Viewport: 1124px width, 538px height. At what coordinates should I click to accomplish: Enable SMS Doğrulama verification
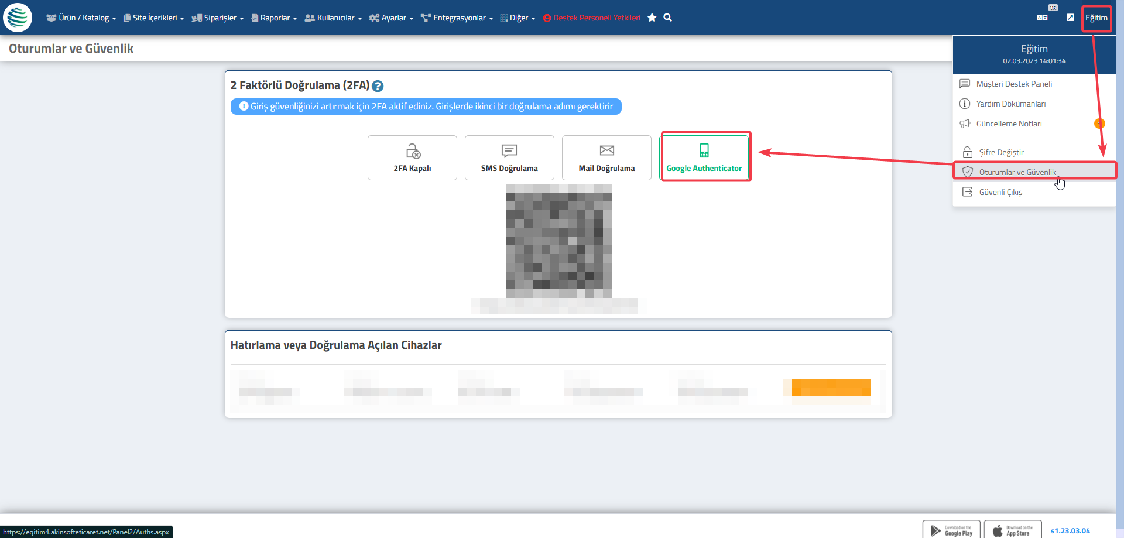click(x=509, y=157)
